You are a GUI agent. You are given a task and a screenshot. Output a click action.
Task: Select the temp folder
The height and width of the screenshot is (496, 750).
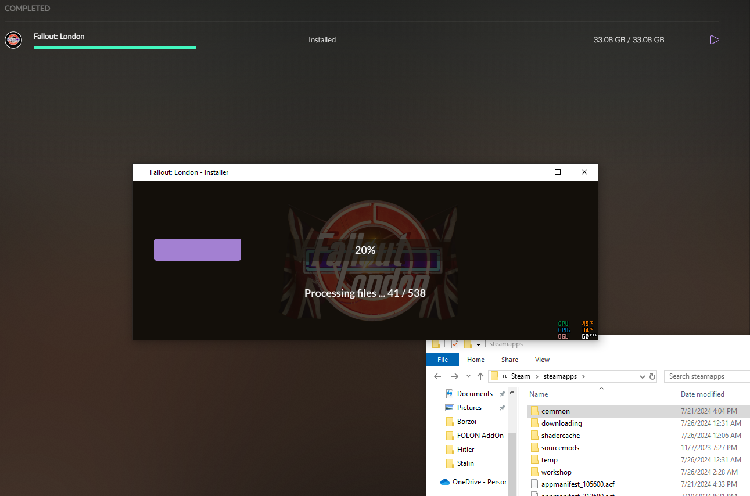tap(549, 460)
